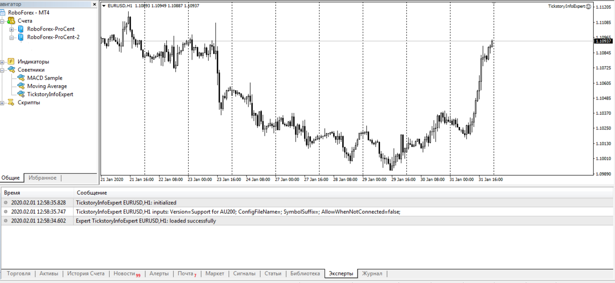Open the Сигналы tab

click(x=244, y=273)
